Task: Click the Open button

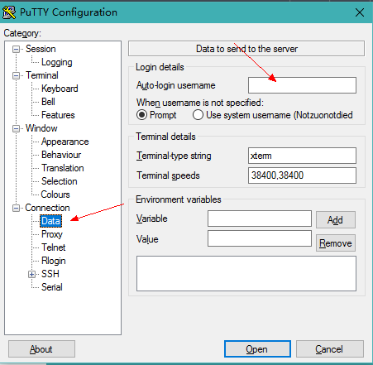Action: click(257, 349)
